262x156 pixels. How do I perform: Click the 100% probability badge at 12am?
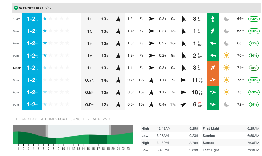(253, 19)
